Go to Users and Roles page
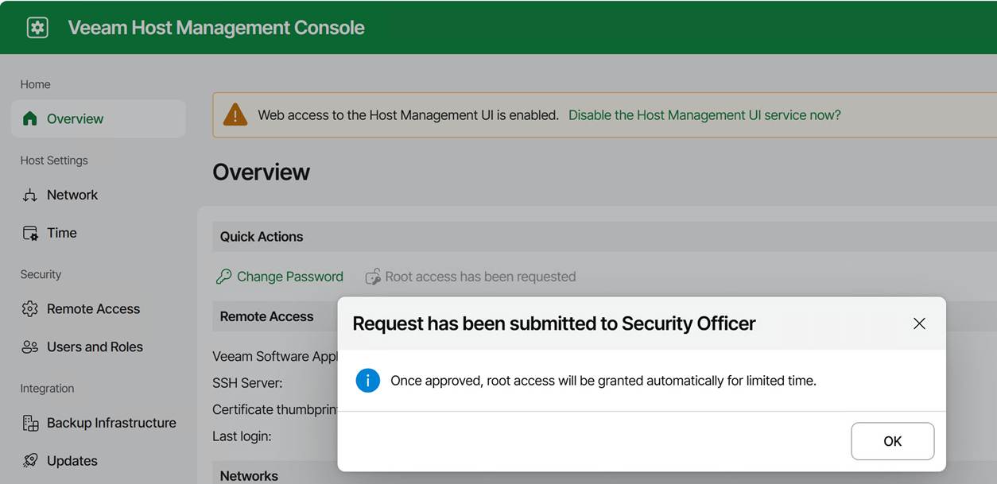Screen dimensions: 997x484 pos(95,347)
